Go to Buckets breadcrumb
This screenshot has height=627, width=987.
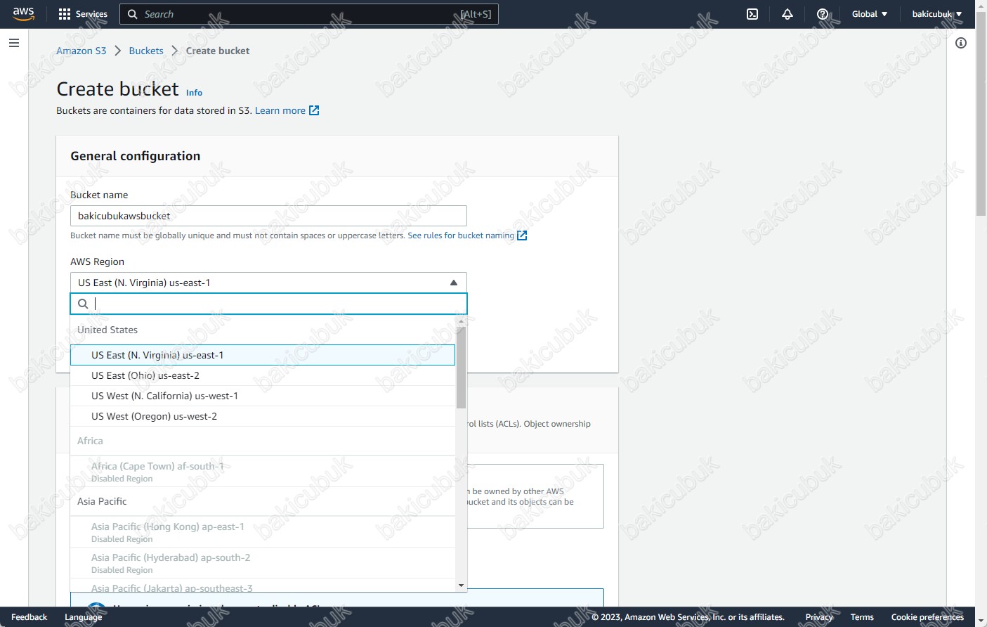point(146,51)
